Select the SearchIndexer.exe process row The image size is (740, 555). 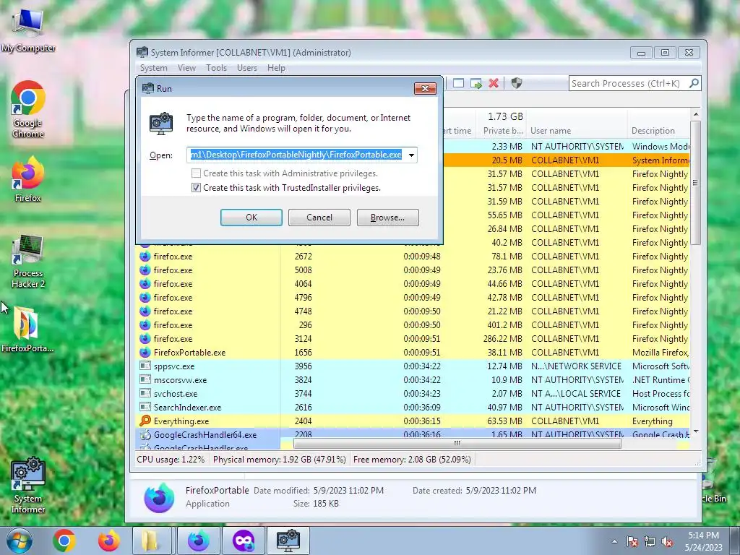(x=413, y=408)
